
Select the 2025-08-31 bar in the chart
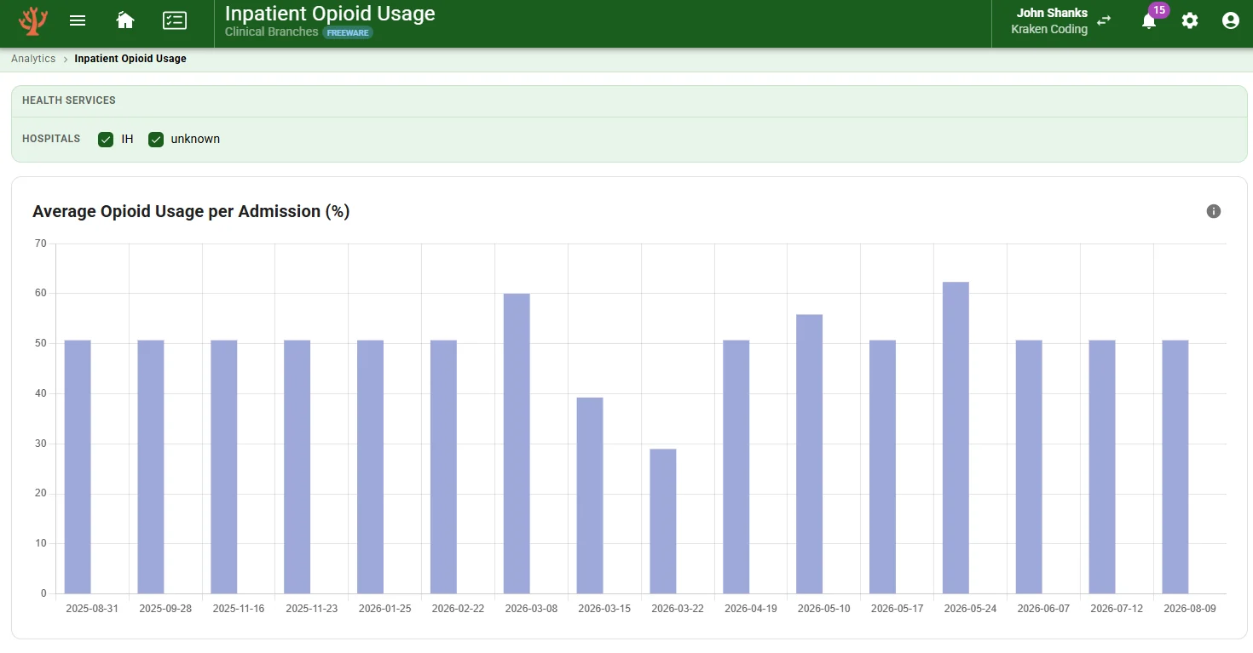point(78,467)
